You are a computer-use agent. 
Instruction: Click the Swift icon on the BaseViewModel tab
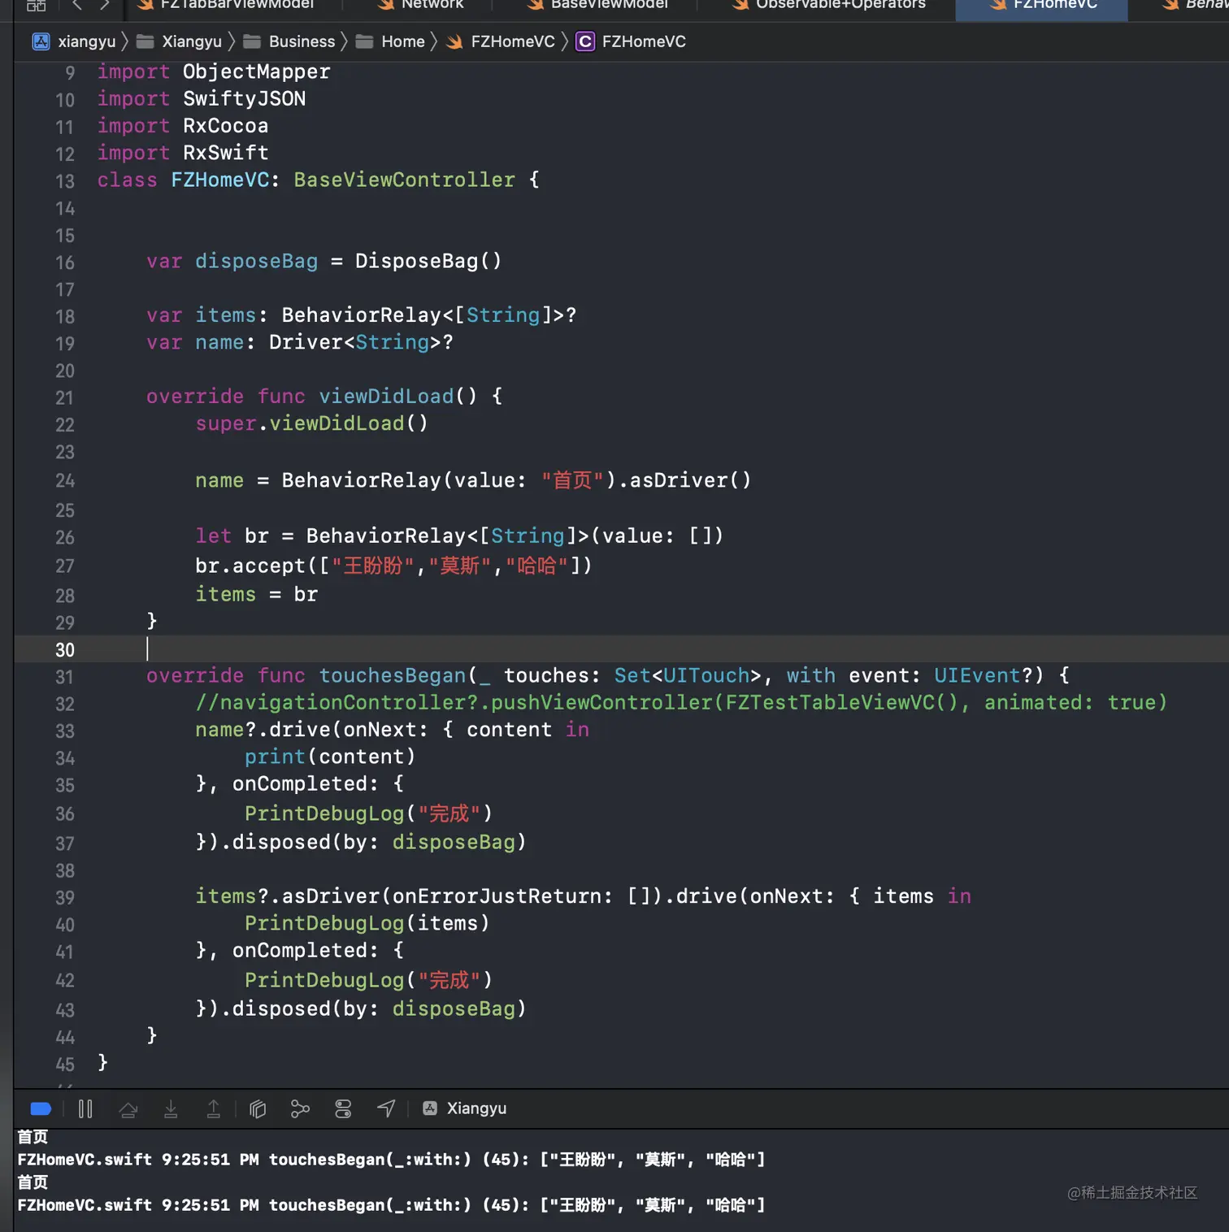pos(535,4)
